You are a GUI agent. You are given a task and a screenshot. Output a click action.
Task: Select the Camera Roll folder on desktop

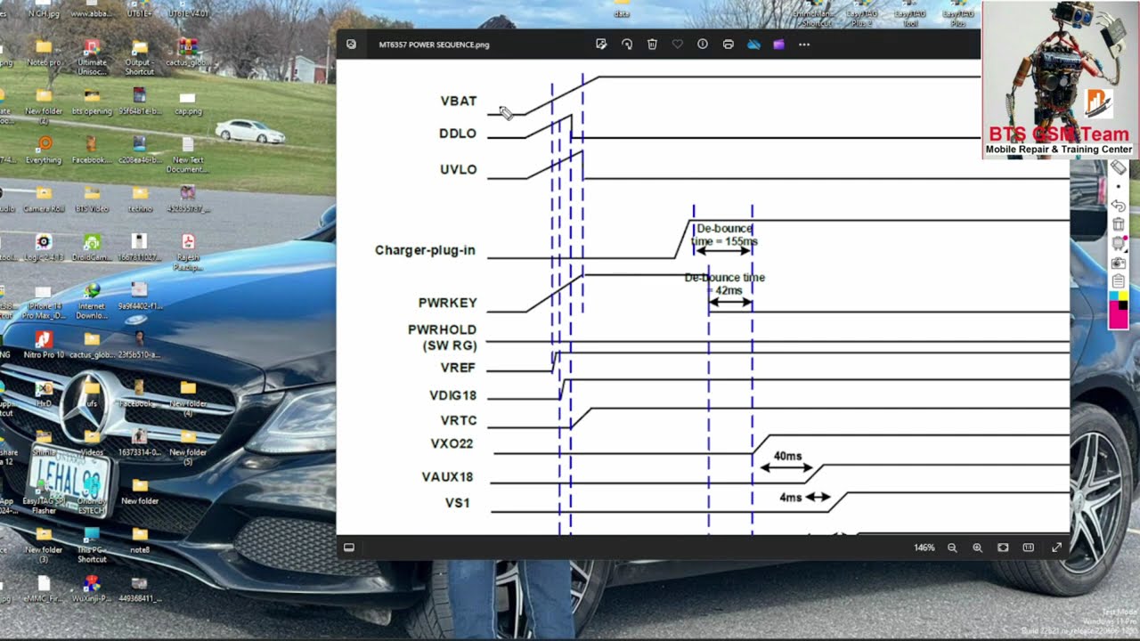[44, 198]
